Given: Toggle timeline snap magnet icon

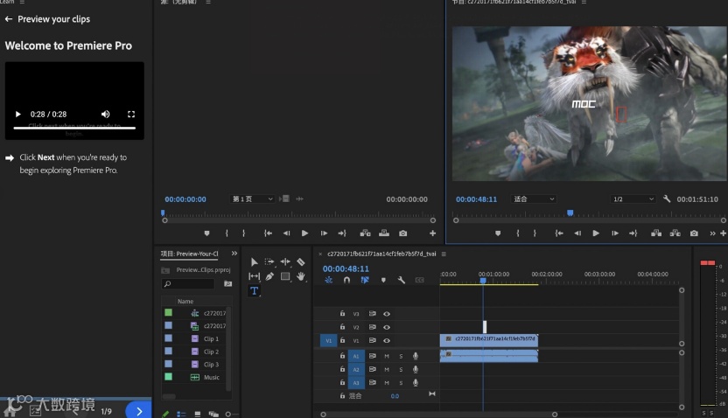Looking at the screenshot, I should tap(346, 280).
